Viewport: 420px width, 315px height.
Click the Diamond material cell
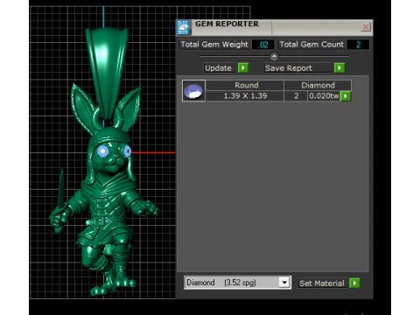tap(318, 85)
